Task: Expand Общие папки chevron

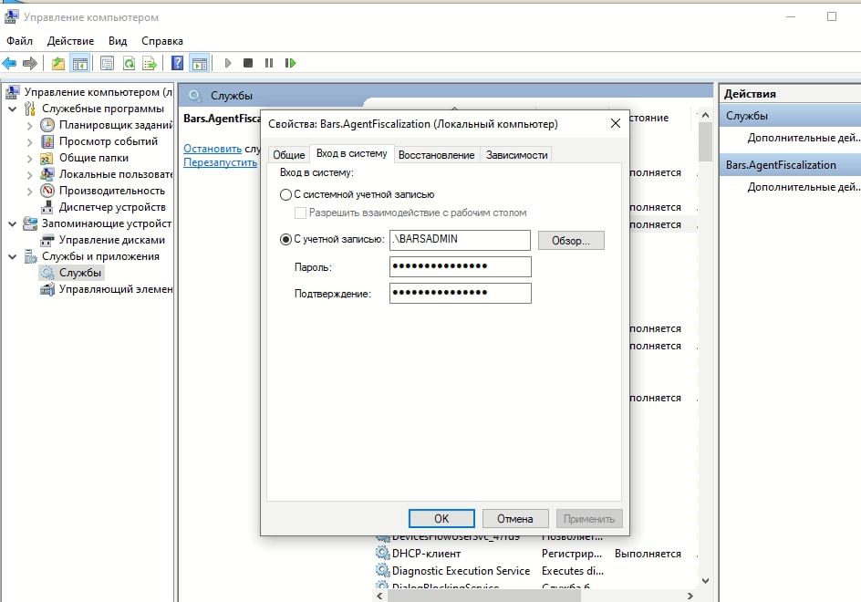Action: (30, 158)
